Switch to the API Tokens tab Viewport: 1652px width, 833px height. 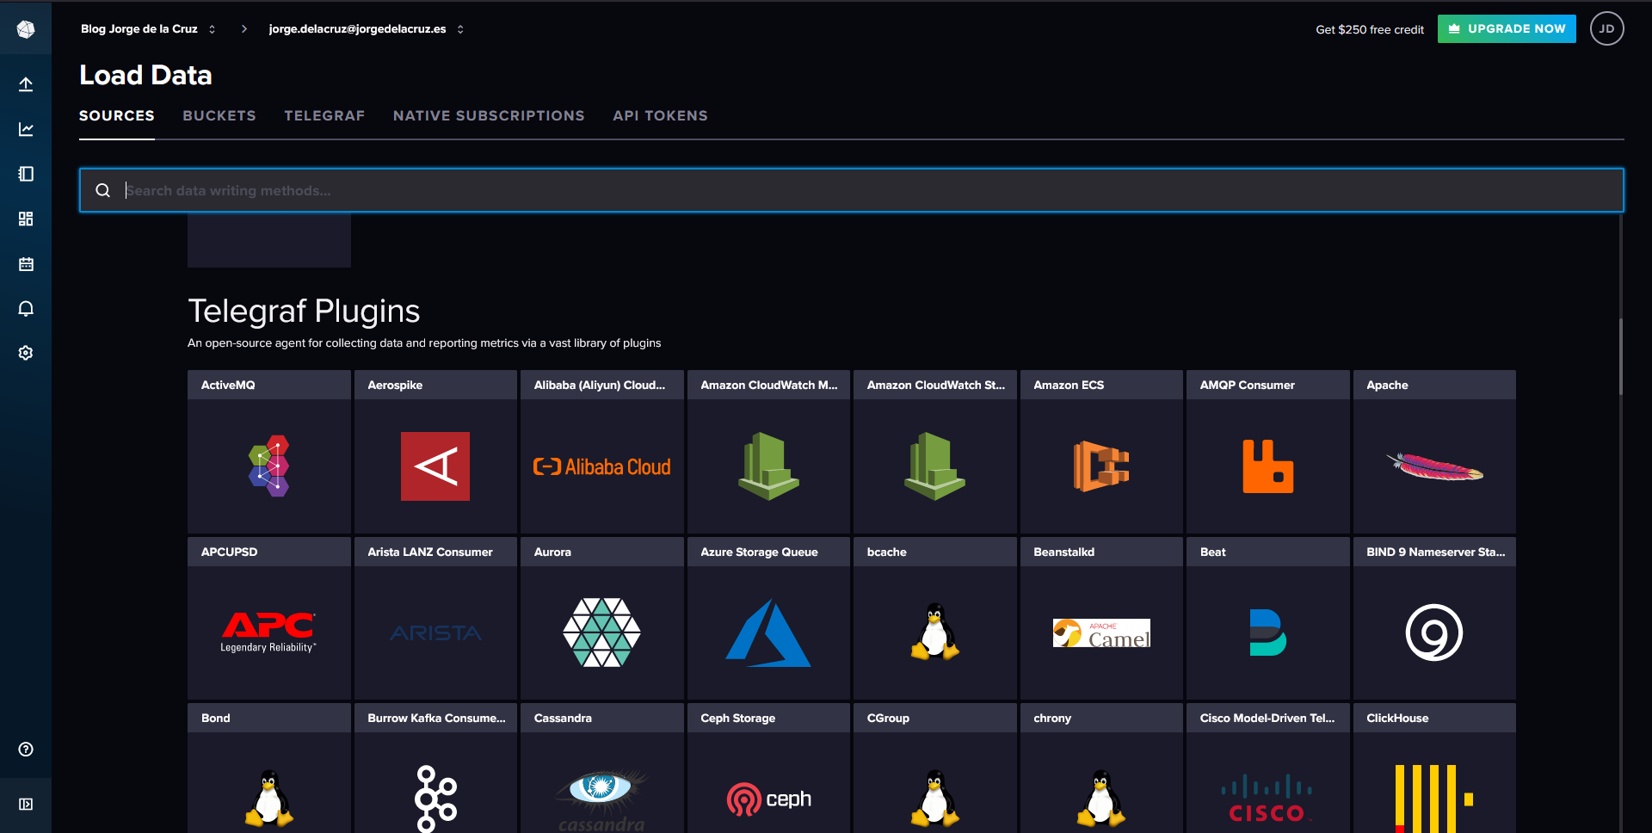660,115
